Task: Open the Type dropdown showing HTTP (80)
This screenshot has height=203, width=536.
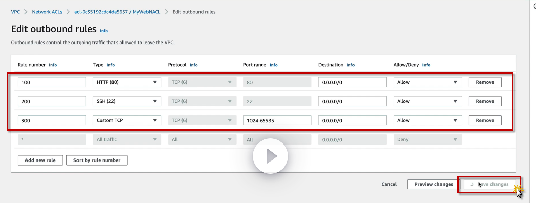Action: [127, 82]
